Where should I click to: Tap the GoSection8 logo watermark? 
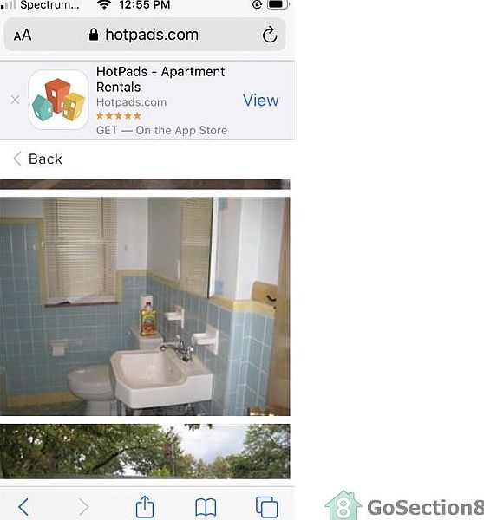coord(404,506)
